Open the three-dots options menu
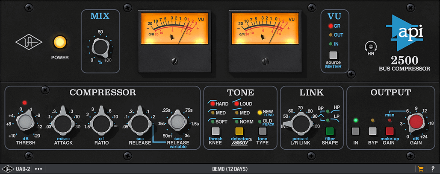The height and width of the screenshot is (174, 440). pyautogui.click(x=38, y=169)
